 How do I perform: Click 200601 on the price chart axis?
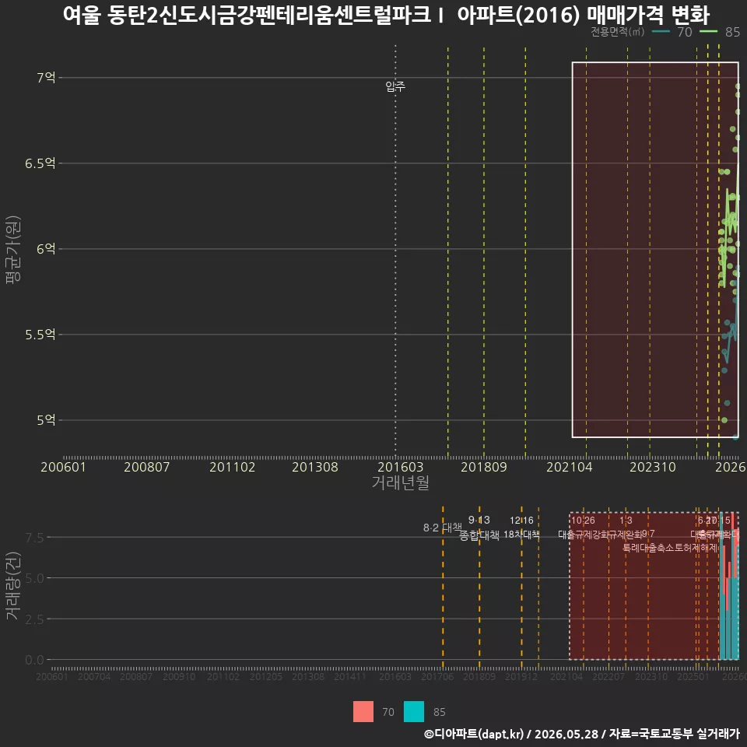(x=63, y=467)
